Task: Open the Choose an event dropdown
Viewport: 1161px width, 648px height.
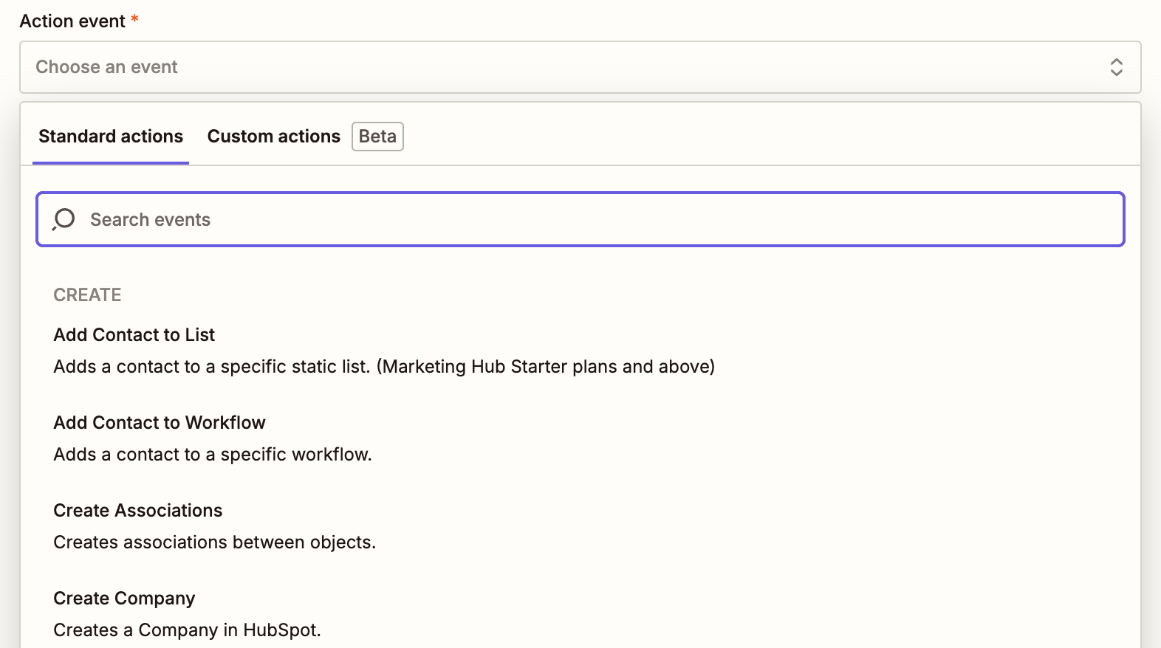Action: click(580, 67)
